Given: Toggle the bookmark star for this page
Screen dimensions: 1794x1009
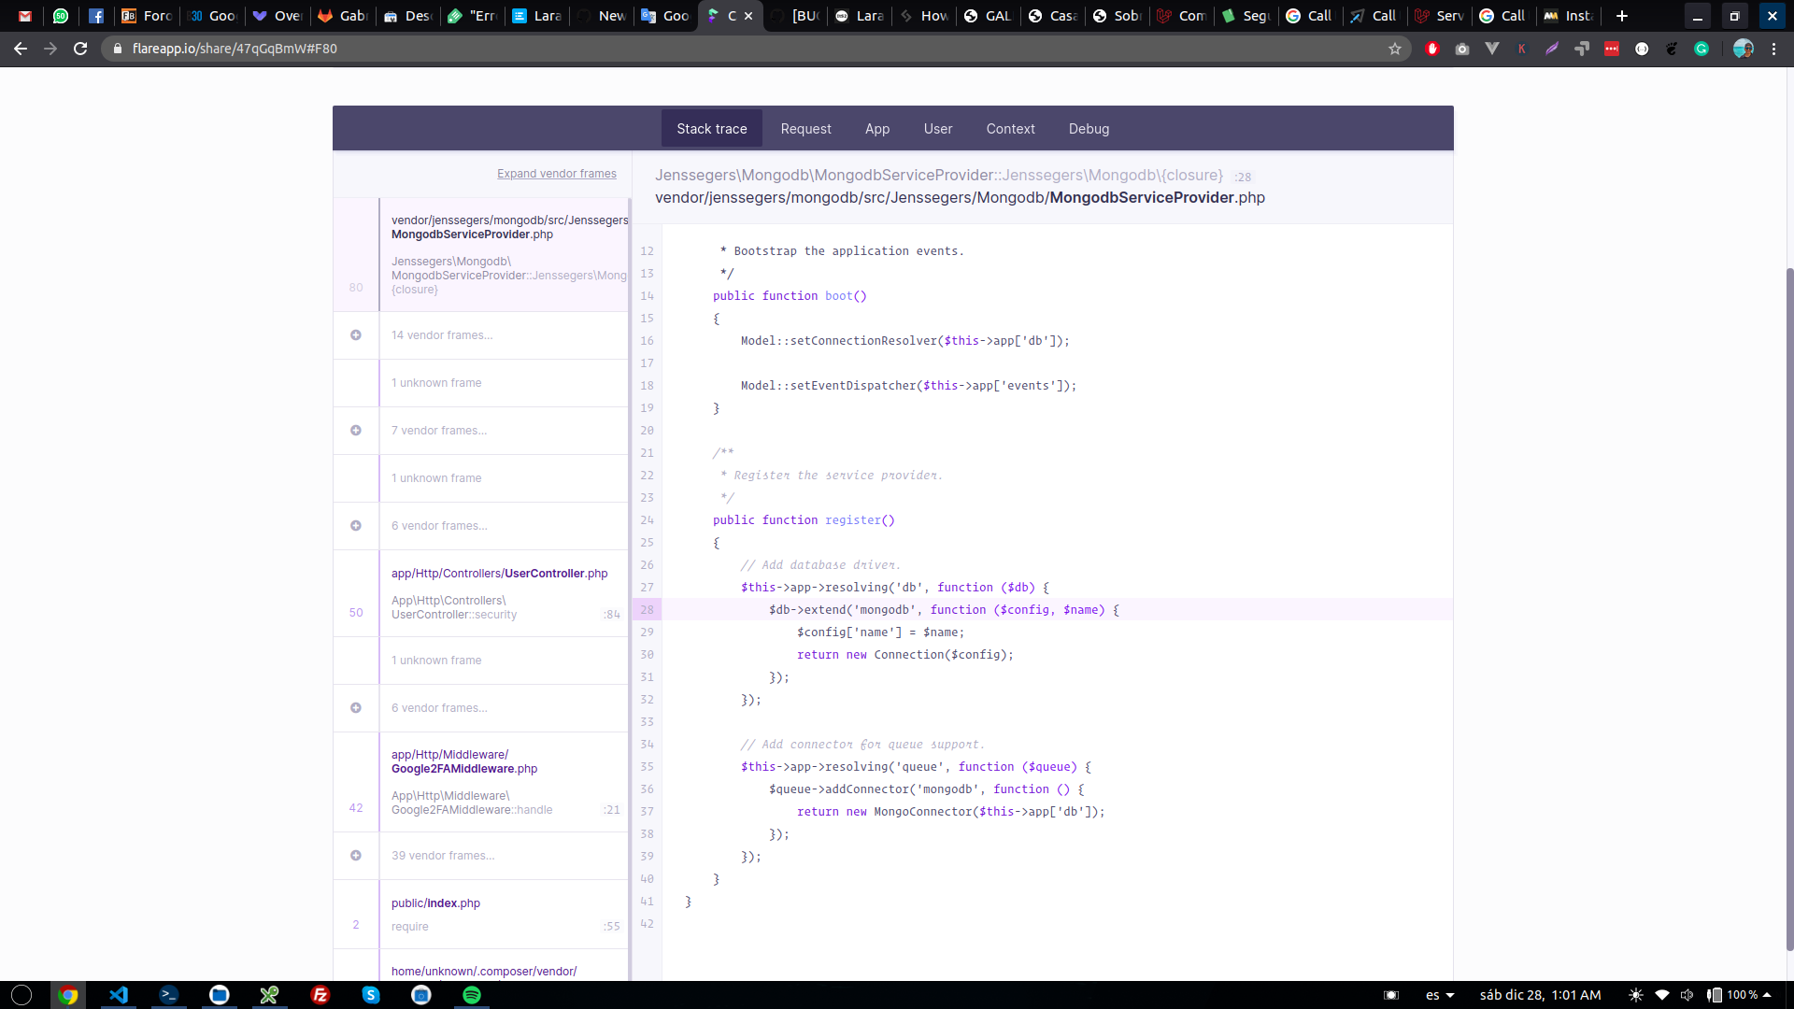Looking at the screenshot, I should (x=1396, y=49).
